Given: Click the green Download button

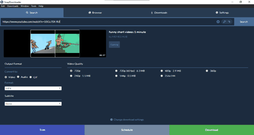Looking at the screenshot, I should pos(211,130).
